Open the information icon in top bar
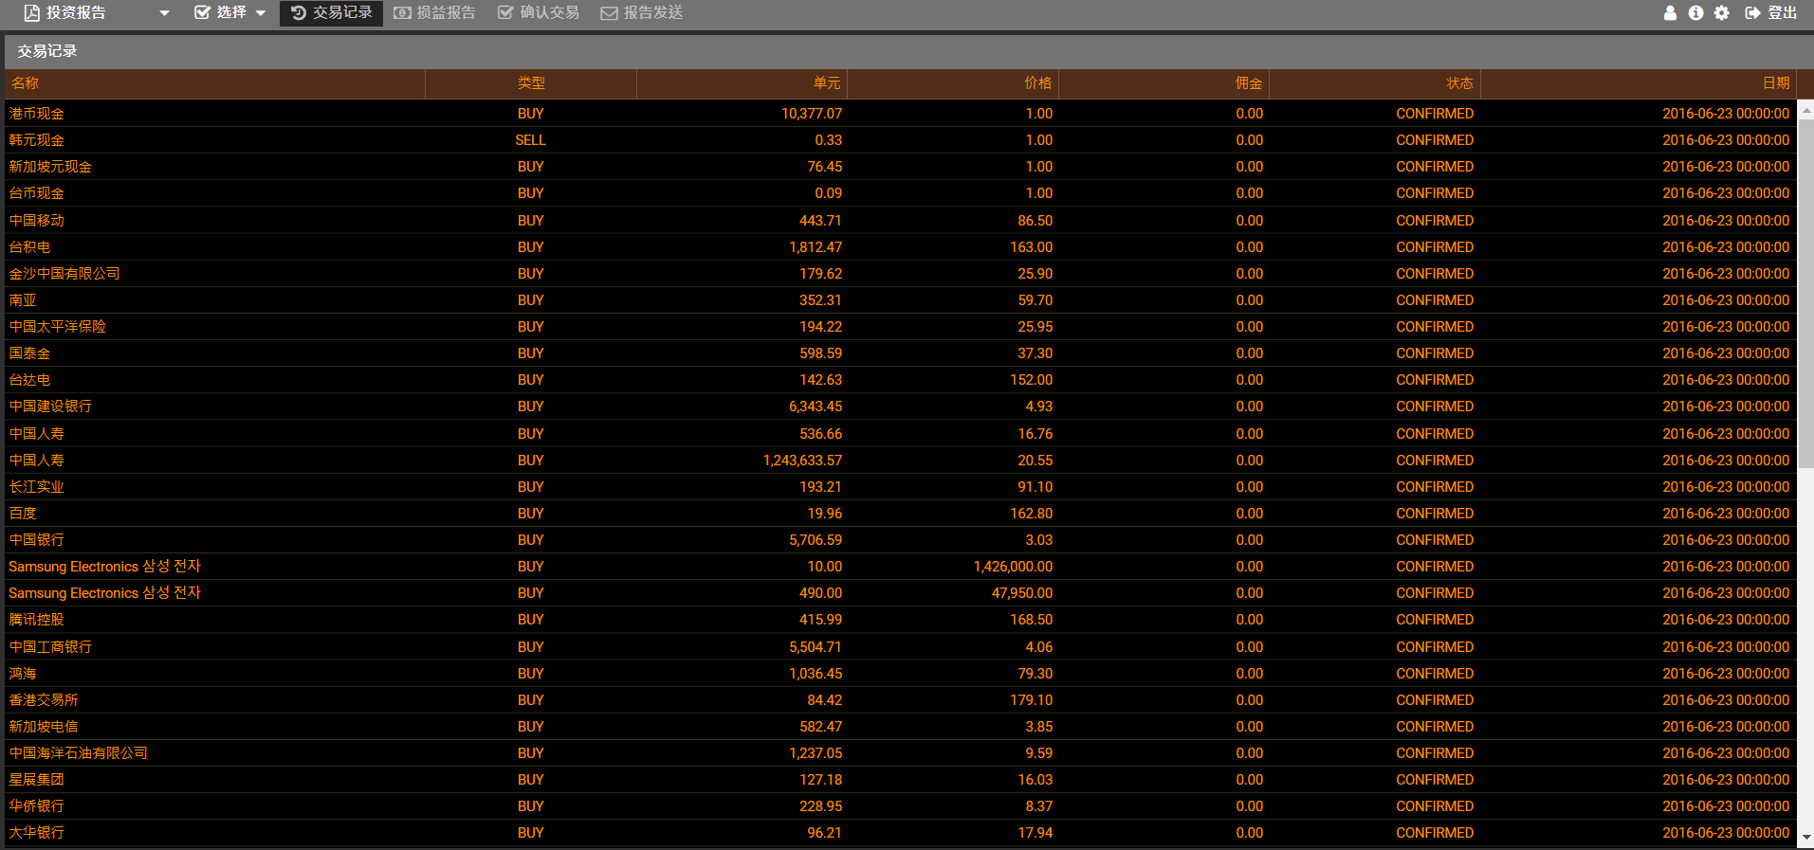The image size is (1814, 850). [x=1695, y=13]
